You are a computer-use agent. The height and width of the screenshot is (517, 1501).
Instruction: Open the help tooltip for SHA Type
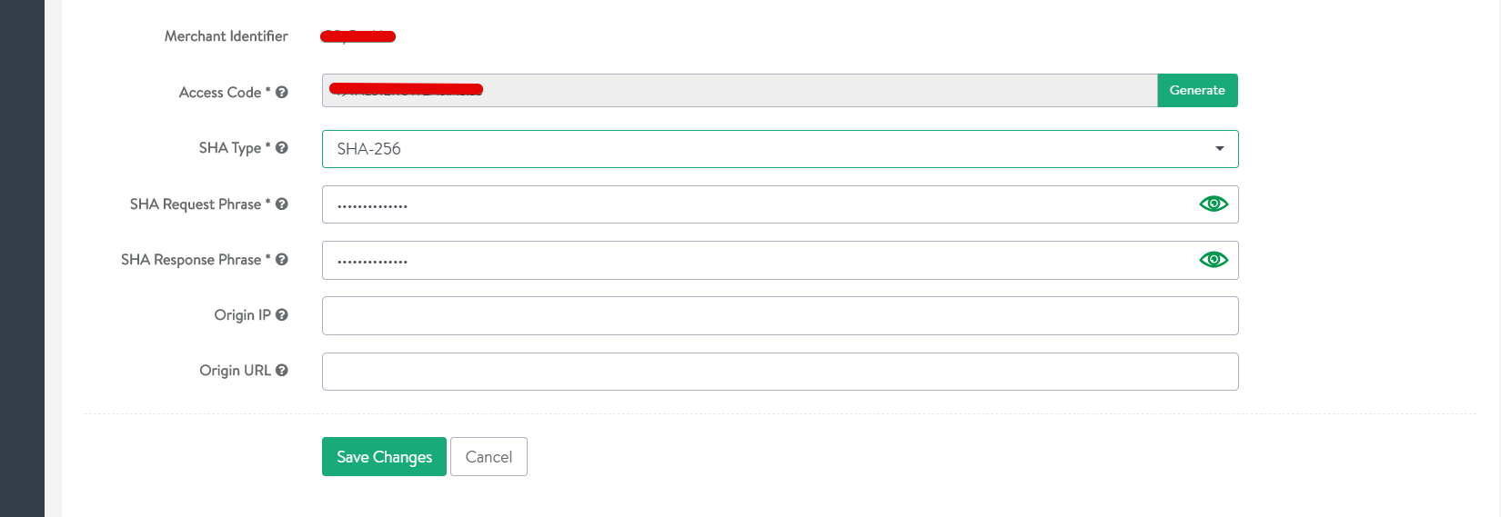pos(282,147)
